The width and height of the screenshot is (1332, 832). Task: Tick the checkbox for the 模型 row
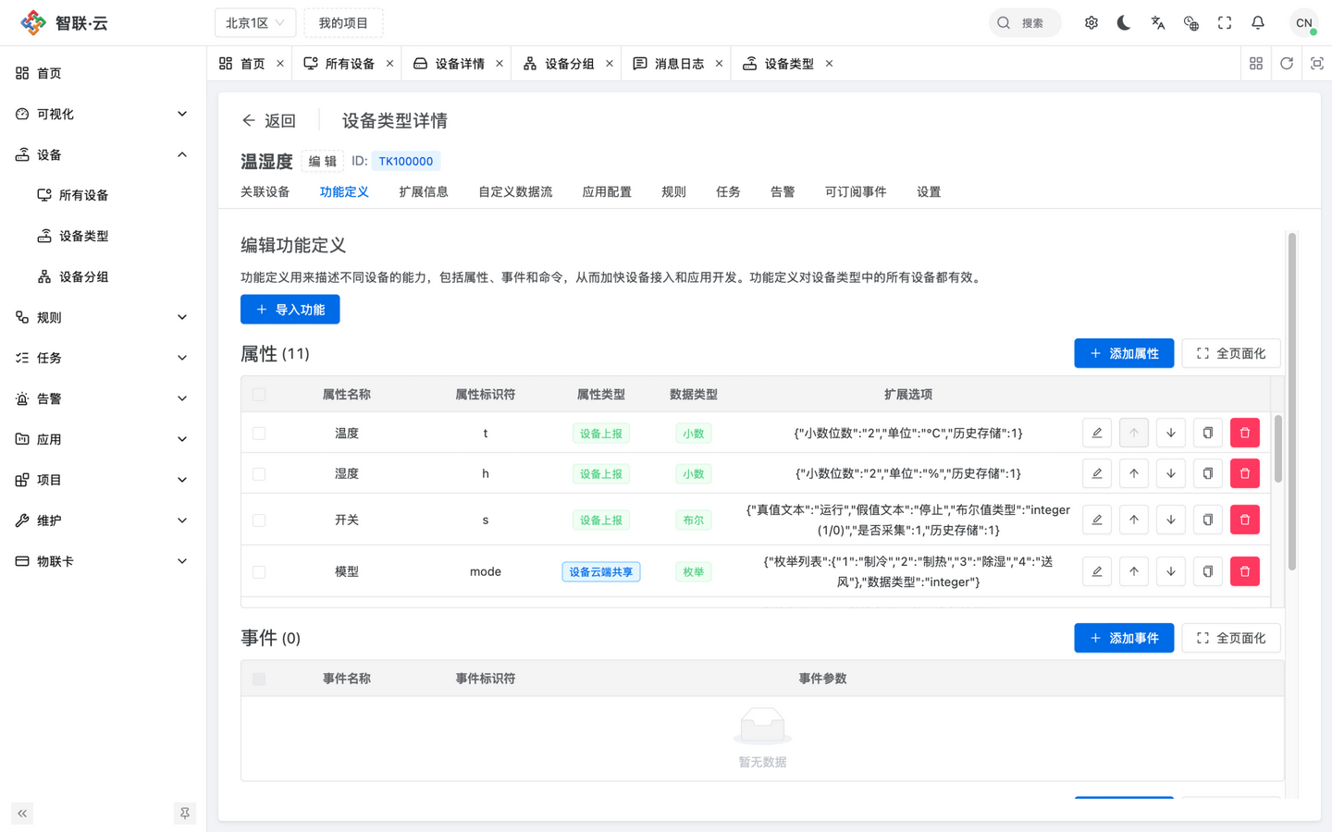(259, 572)
